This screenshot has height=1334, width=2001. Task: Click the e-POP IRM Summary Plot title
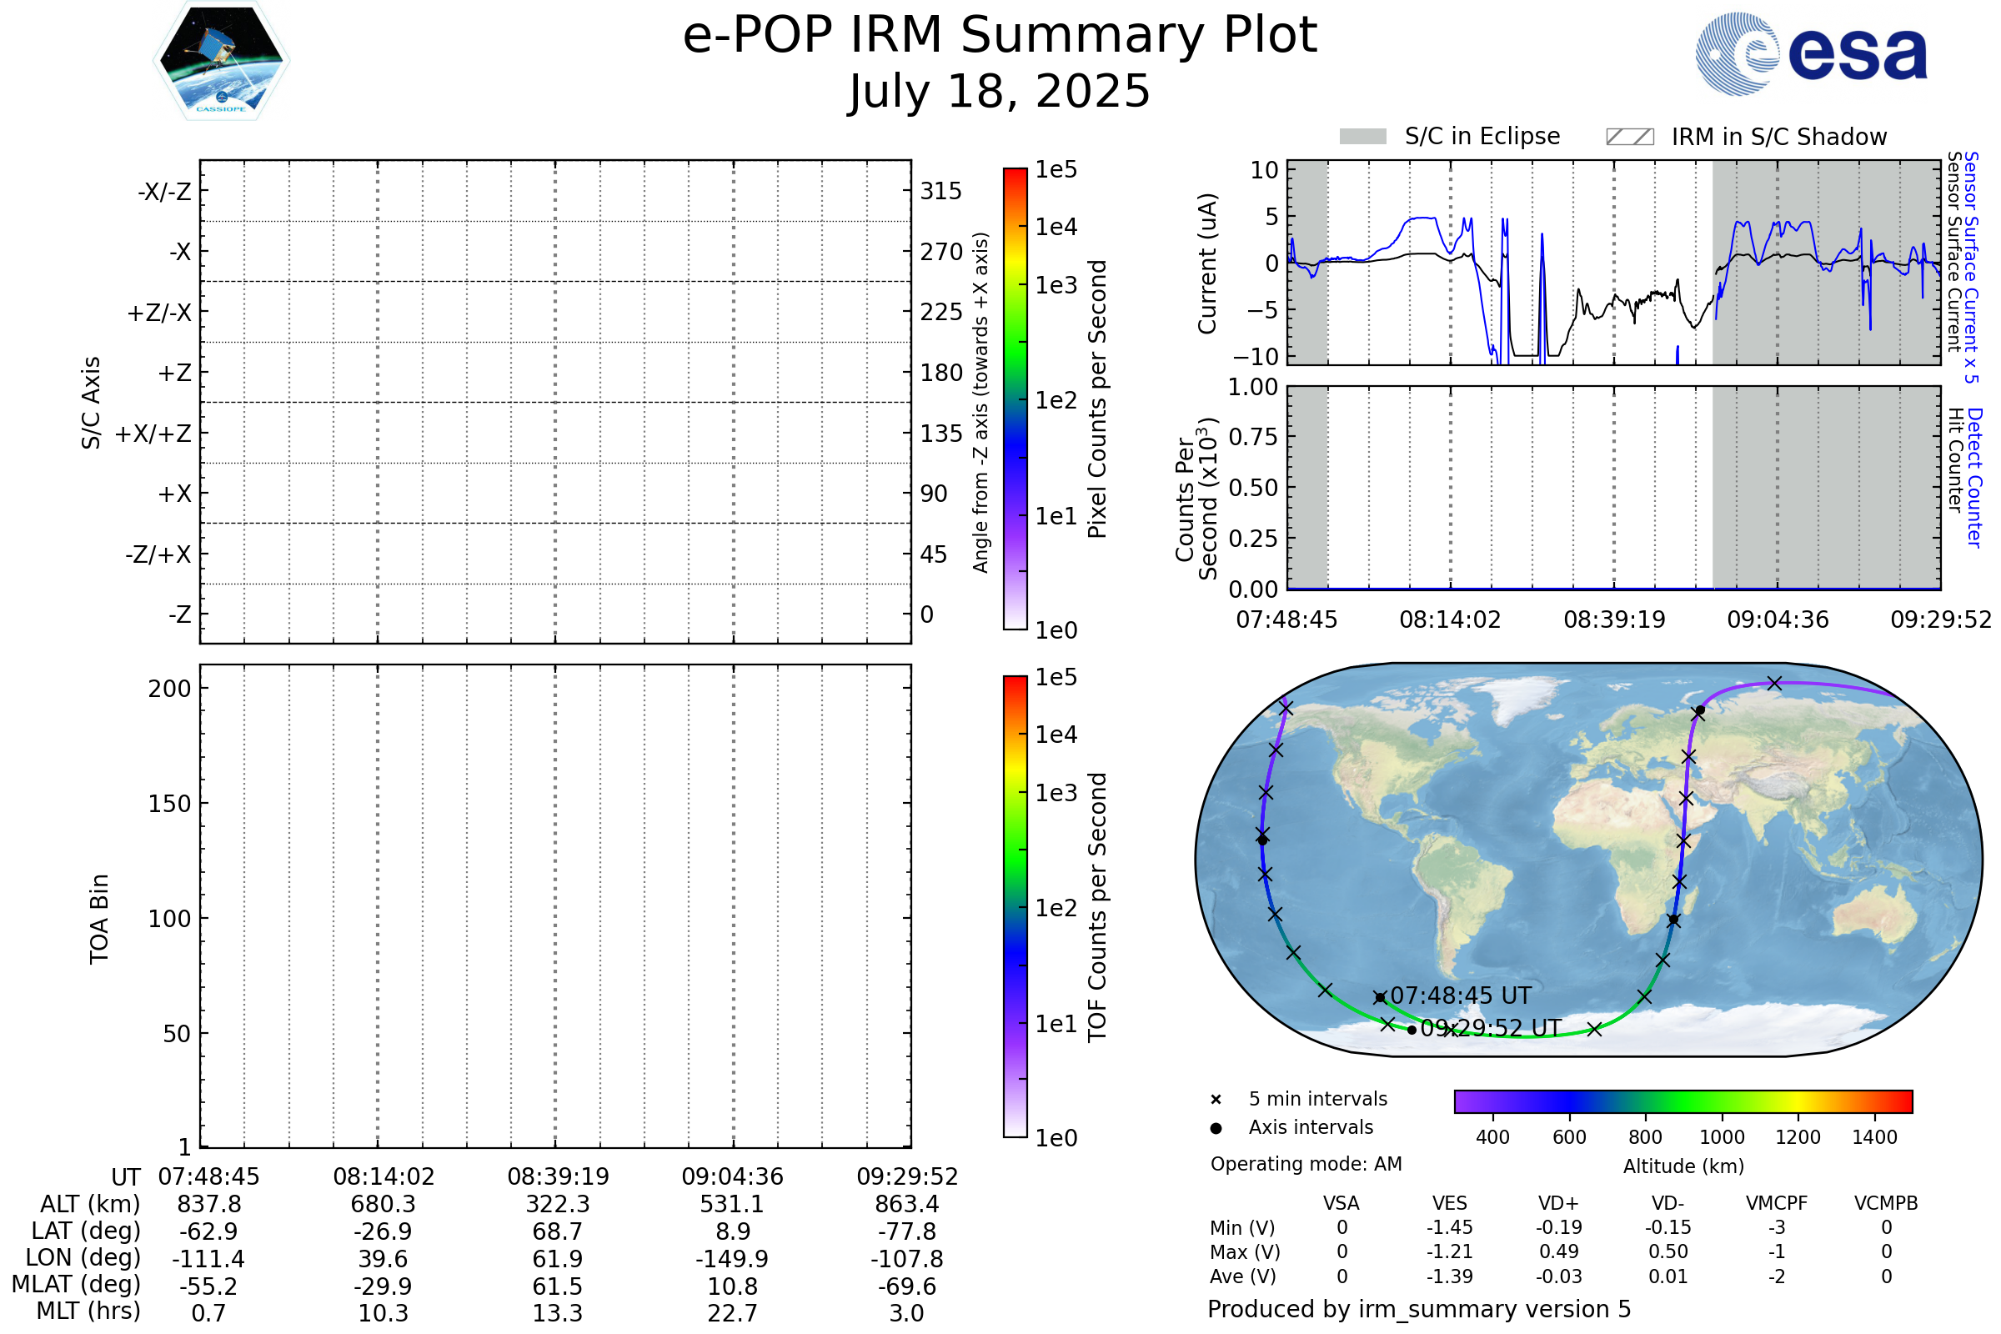[1000, 36]
